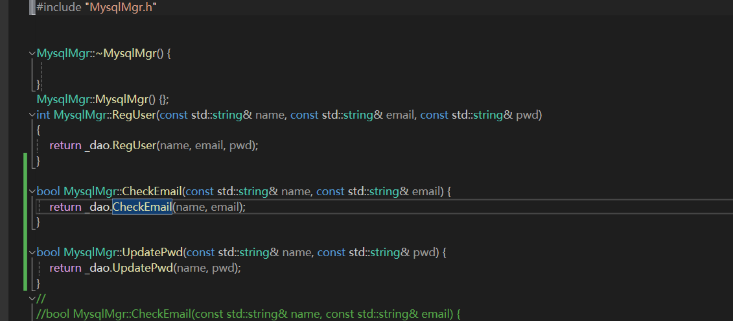Click the int return type of RegUser
Viewport: 733px width, 321px height.
43,115
